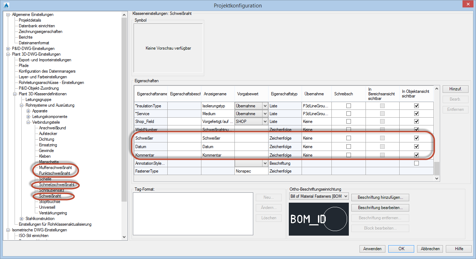Select Berichte tree item
476x259 pixels.
tap(26, 37)
